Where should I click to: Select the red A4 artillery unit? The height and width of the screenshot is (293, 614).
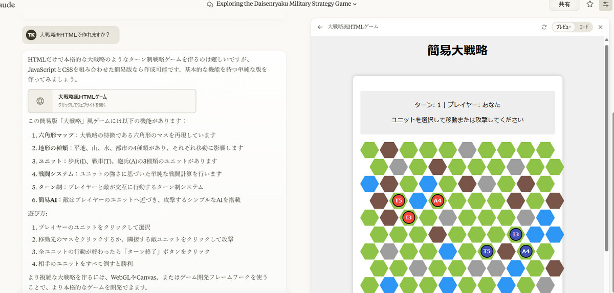(x=437, y=200)
